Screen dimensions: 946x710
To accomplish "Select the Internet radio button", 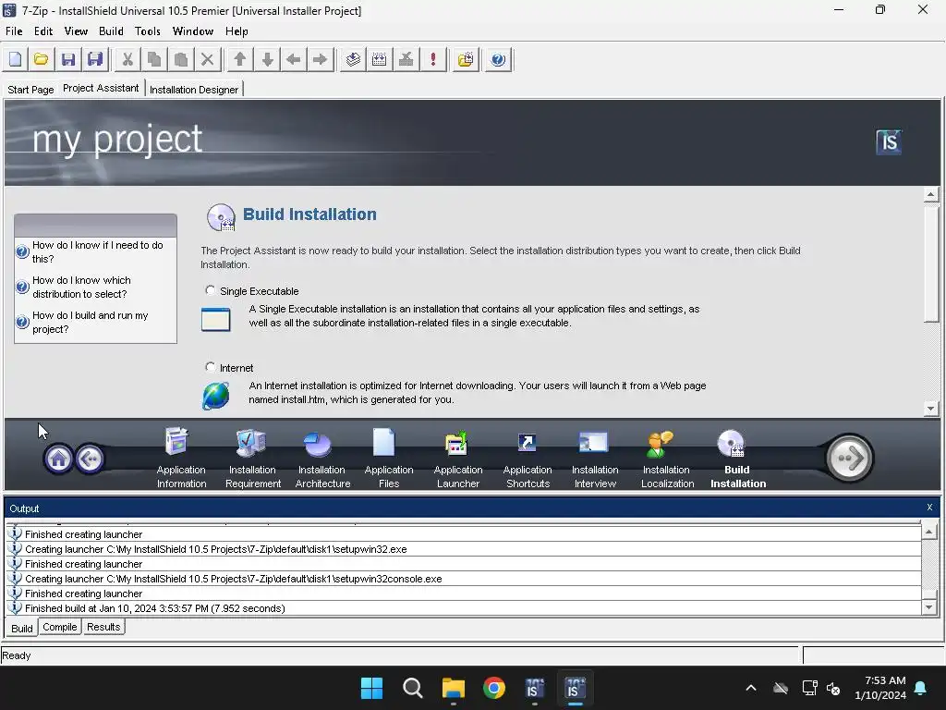I will point(210,367).
